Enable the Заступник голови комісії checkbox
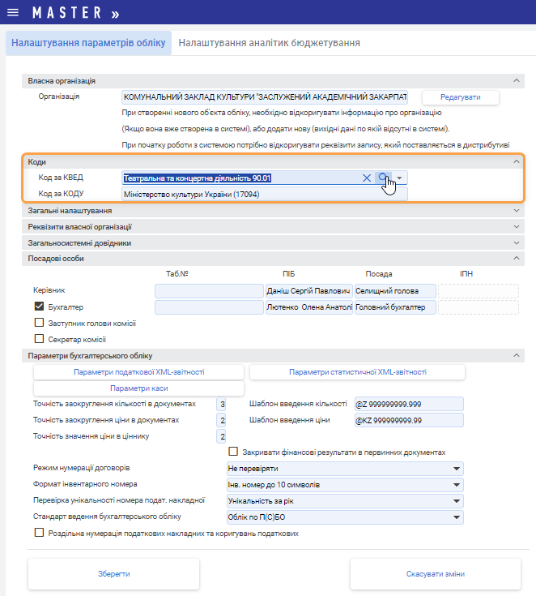The image size is (536, 596). pyautogui.click(x=39, y=324)
